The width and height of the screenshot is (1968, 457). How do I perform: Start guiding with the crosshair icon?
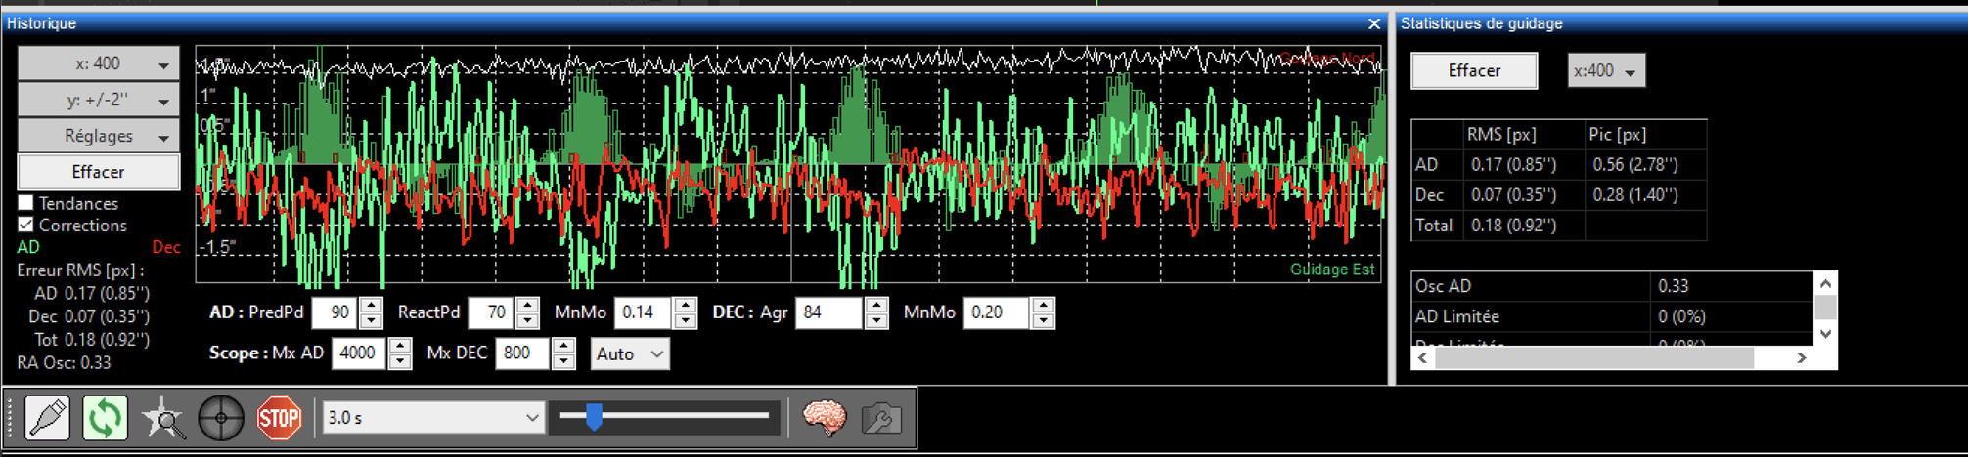221,418
